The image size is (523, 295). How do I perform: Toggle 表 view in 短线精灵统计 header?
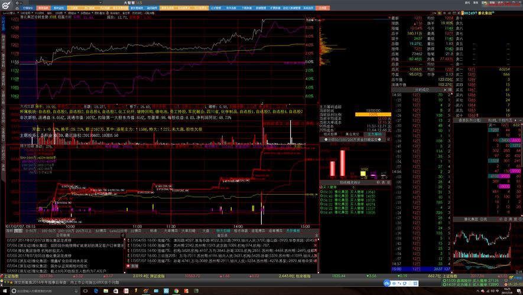click(x=381, y=183)
